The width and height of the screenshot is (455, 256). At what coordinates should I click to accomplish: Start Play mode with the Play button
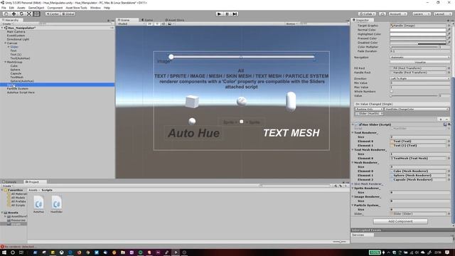pyautogui.click(x=220, y=14)
